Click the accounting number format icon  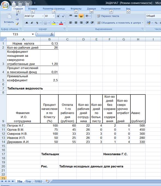(x=148, y=23)
